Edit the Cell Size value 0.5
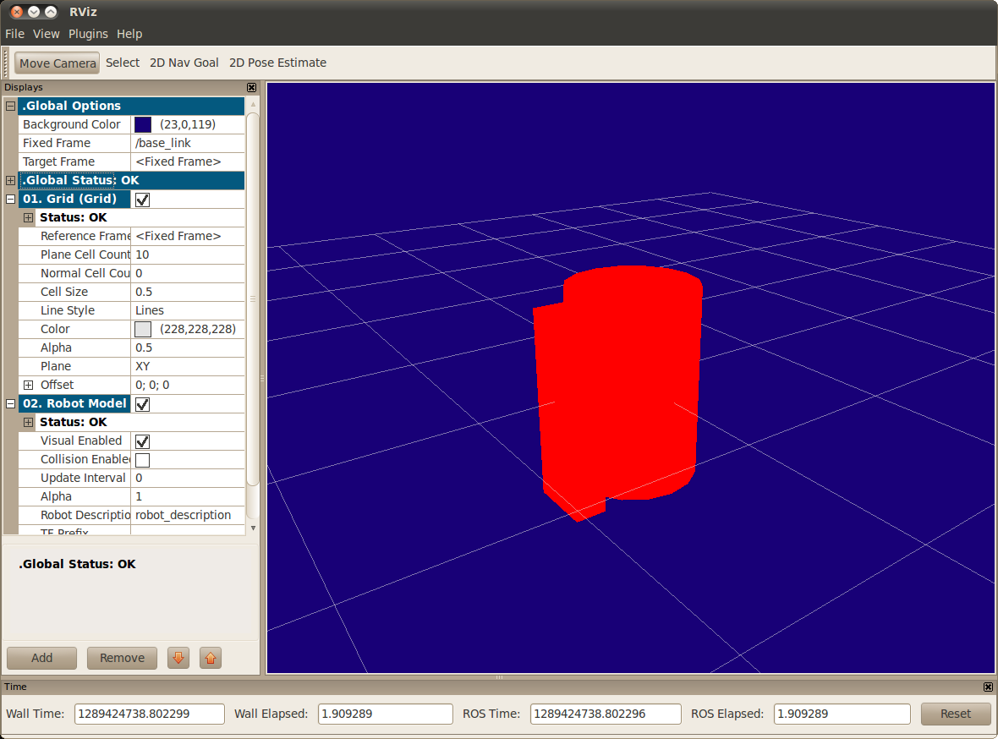This screenshot has height=739, width=998. (x=188, y=293)
